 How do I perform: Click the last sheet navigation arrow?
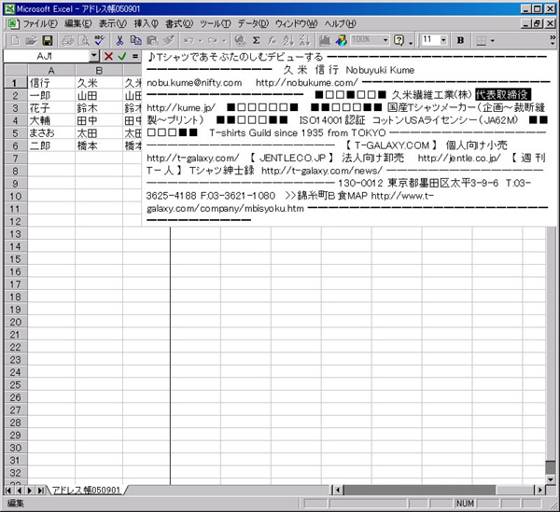point(41,490)
